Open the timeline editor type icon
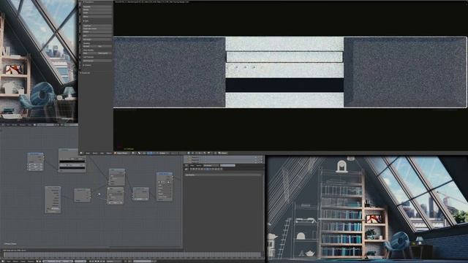This screenshot has width=468, height=263. (4, 262)
